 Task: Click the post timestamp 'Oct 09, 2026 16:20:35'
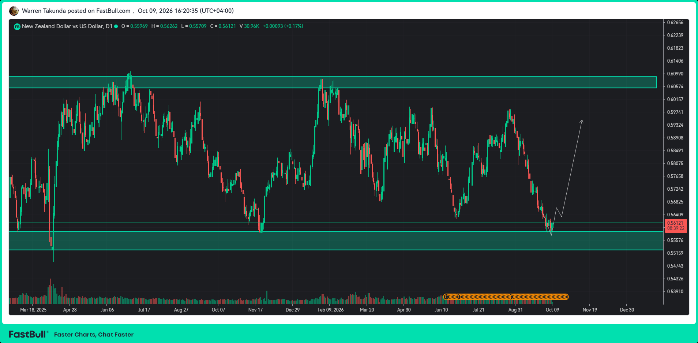coord(168,11)
